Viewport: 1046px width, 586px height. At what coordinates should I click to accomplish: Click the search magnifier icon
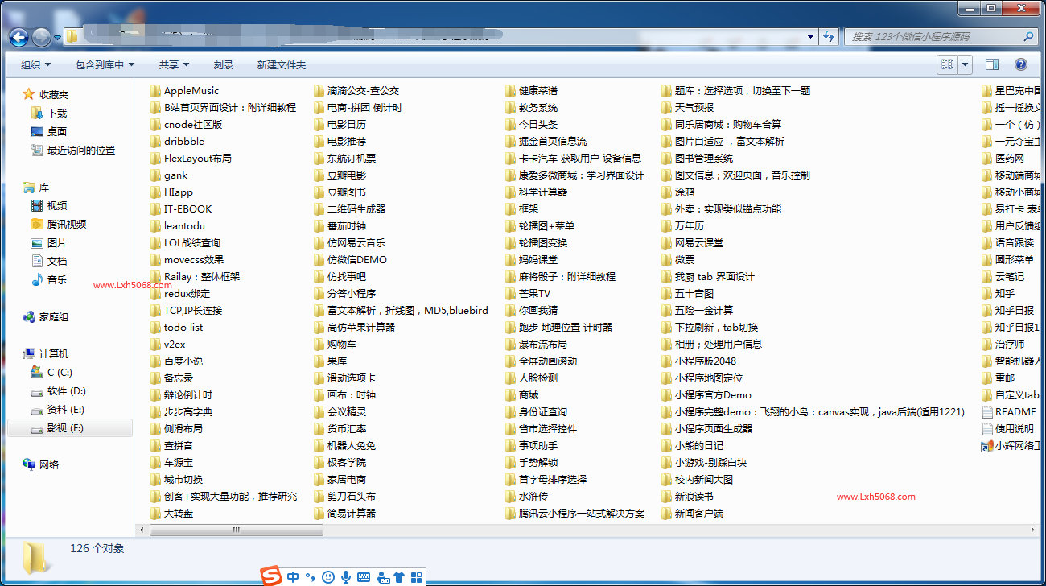(1028, 37)
